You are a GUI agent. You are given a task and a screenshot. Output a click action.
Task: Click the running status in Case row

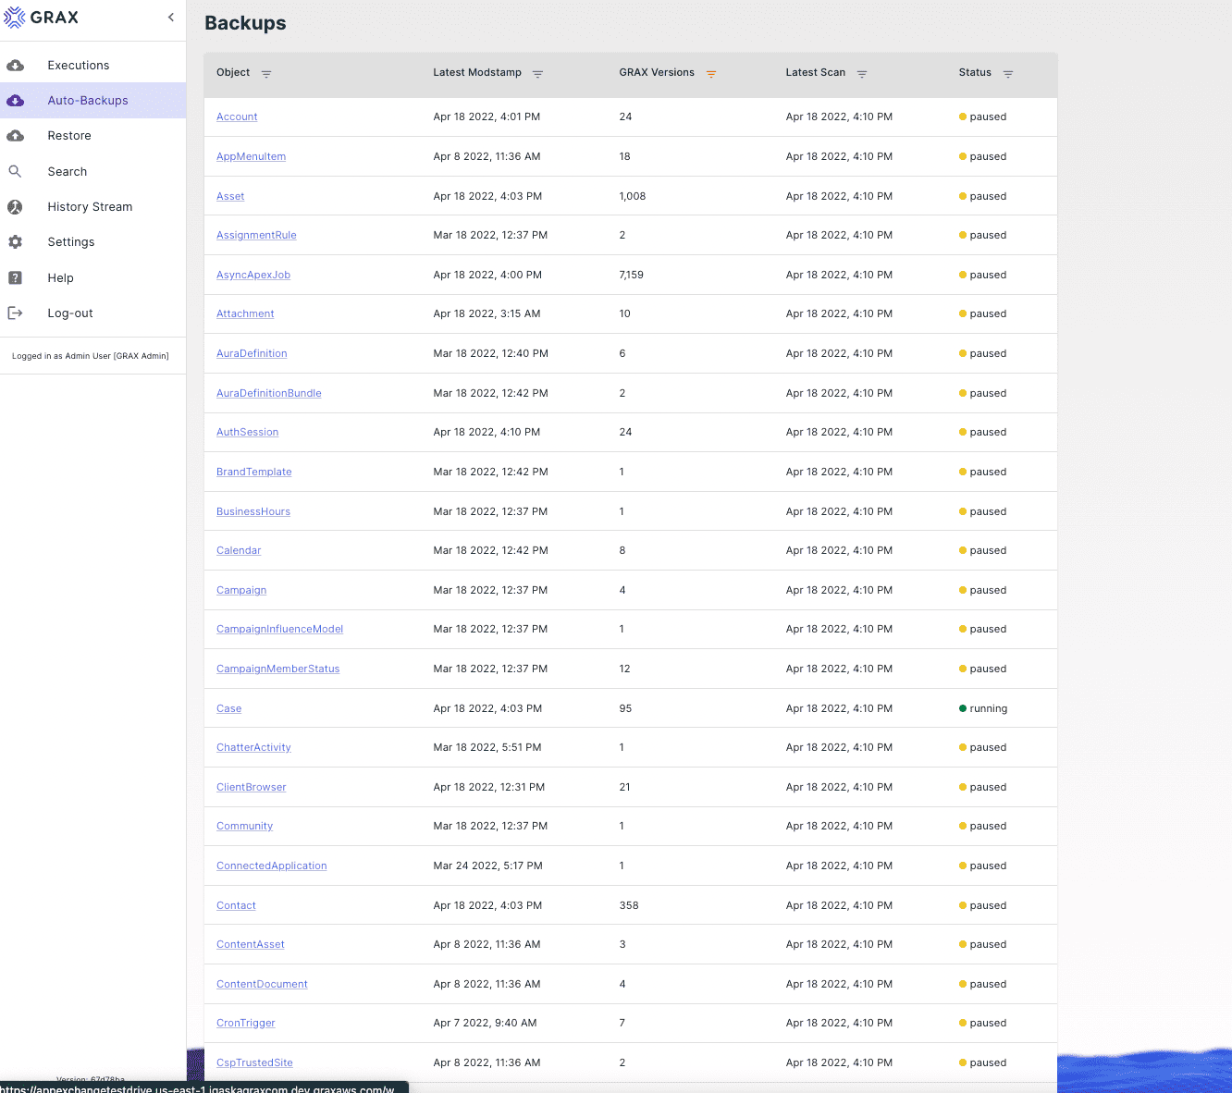[983, 709]
